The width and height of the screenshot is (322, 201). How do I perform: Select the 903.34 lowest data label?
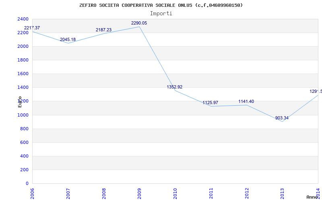coord(282,118)
